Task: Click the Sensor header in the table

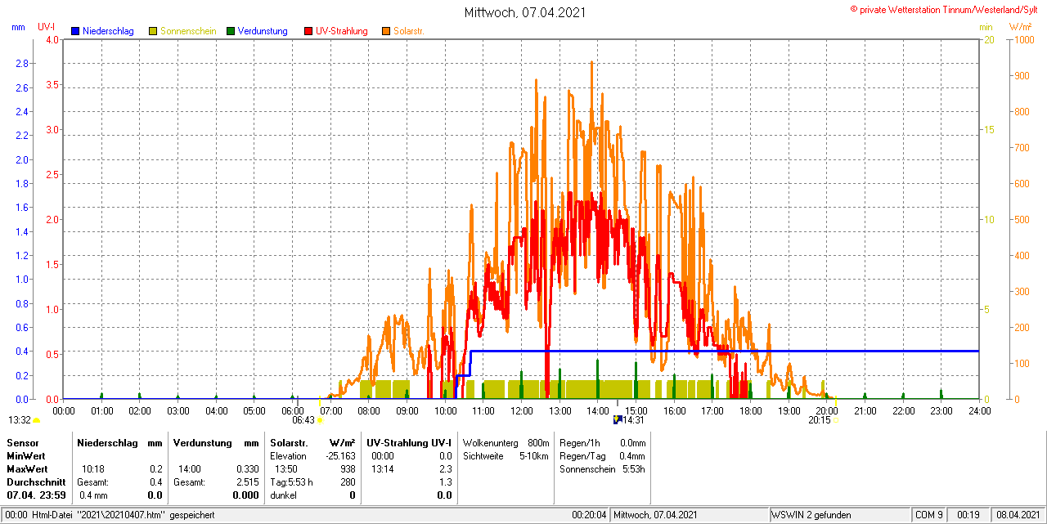Action: pyautogui.click(x=22, y=442)
